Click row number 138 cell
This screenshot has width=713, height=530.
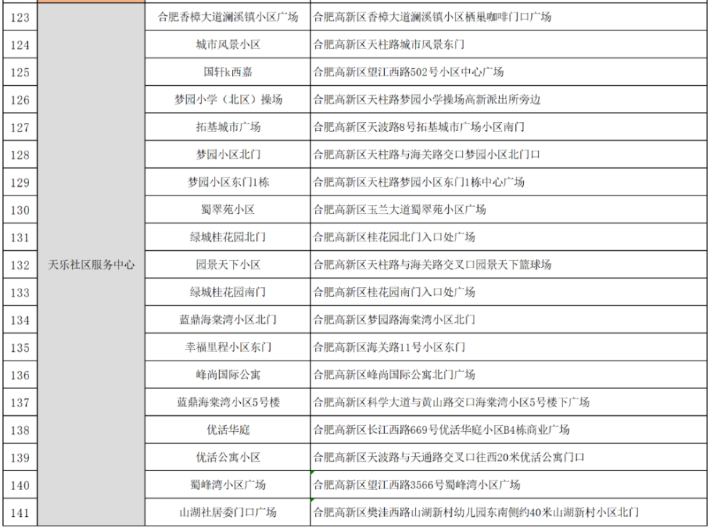click(20, 430)
